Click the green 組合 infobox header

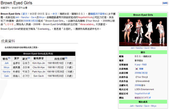143,52
